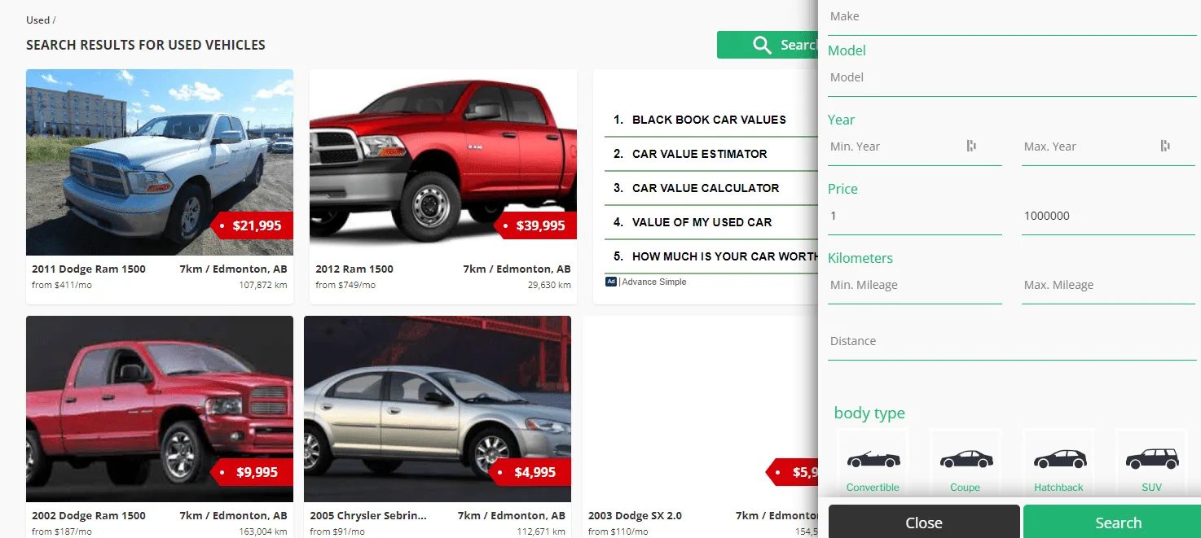Screen dimensions: 1201x538
Task: Select the Coupe body type icon
Action: pos(966,460)
